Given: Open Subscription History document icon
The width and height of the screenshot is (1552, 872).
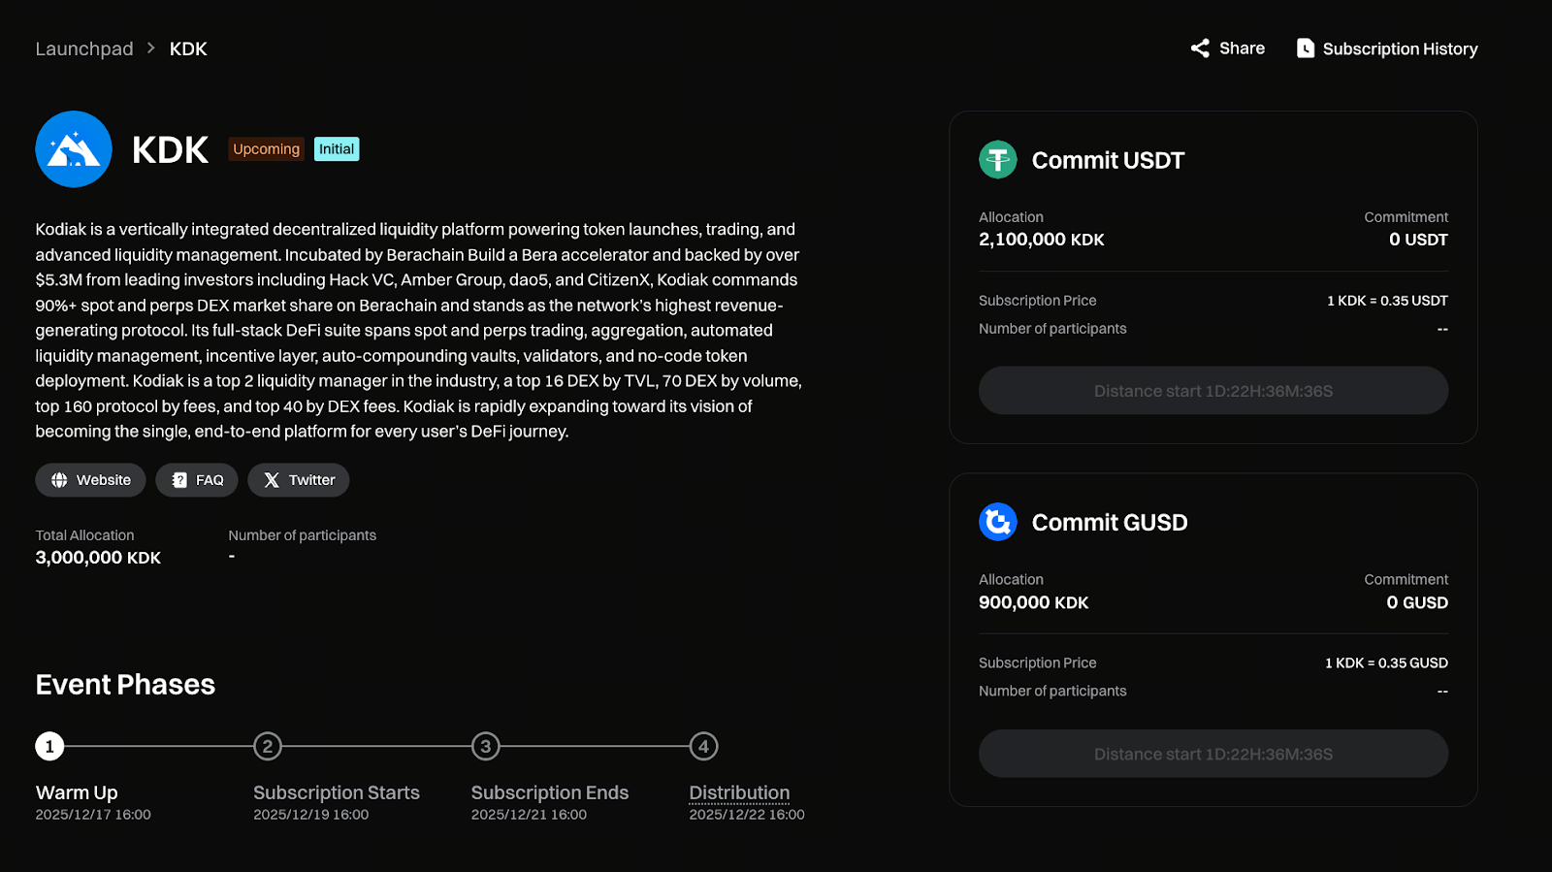Looking at the screenshot, I should 1306,48.
